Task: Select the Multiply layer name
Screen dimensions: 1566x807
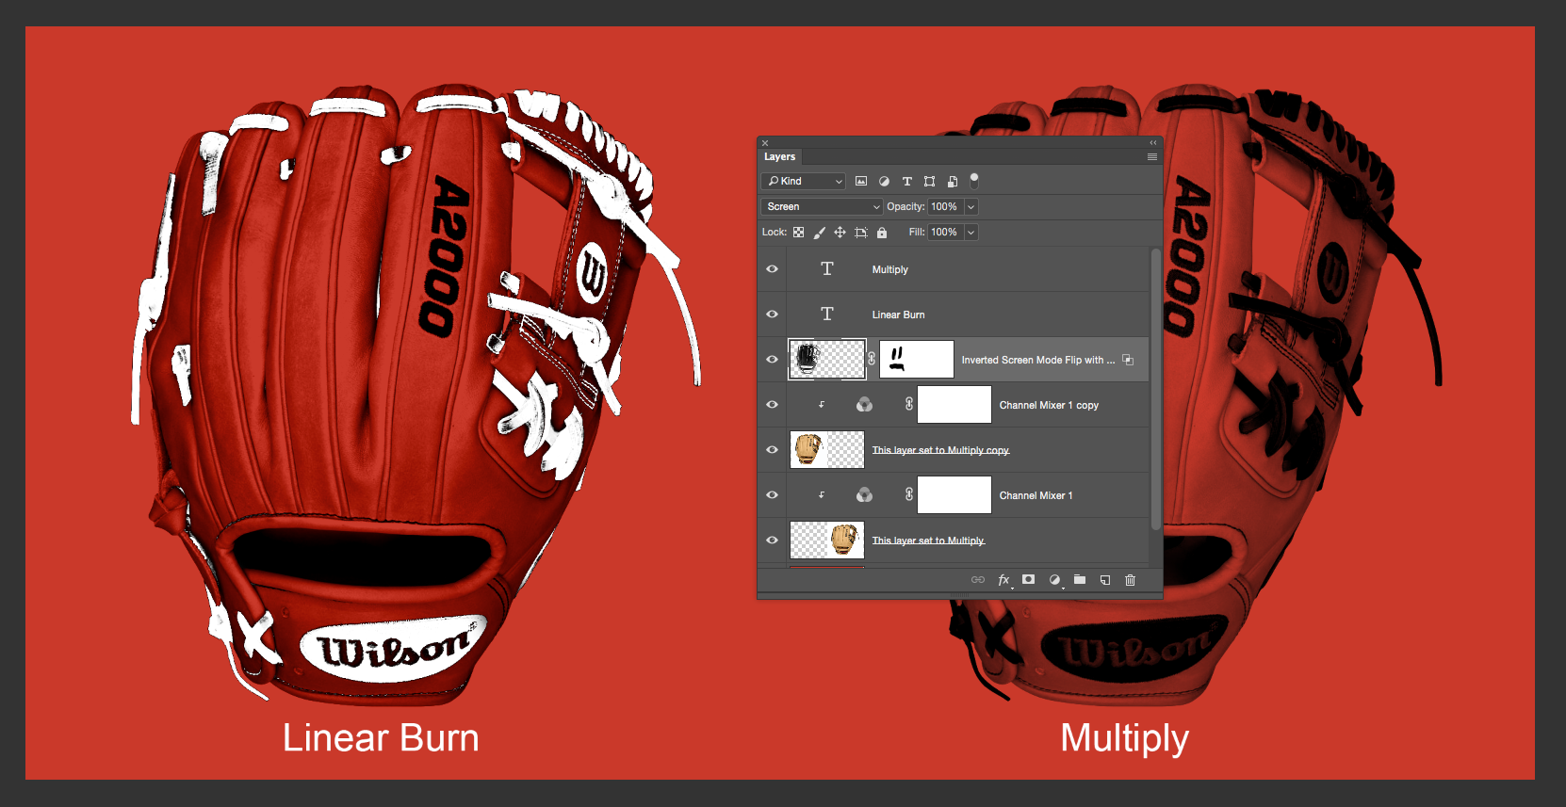Action: point(890,269)
